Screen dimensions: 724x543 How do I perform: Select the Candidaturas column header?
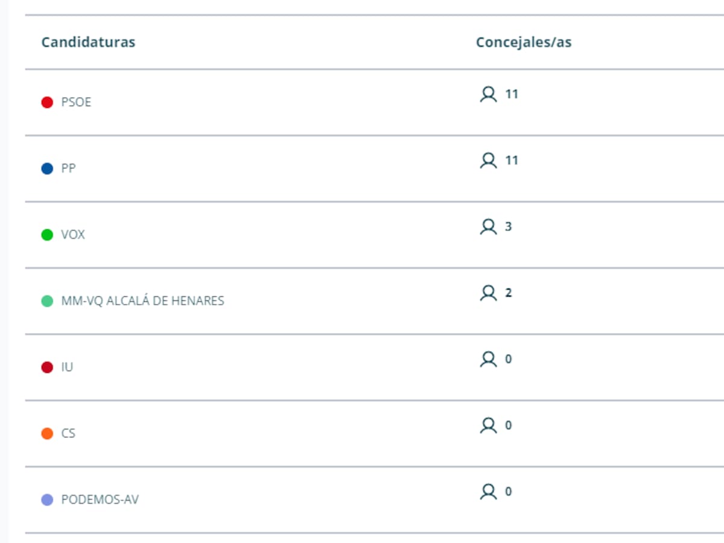88,42
